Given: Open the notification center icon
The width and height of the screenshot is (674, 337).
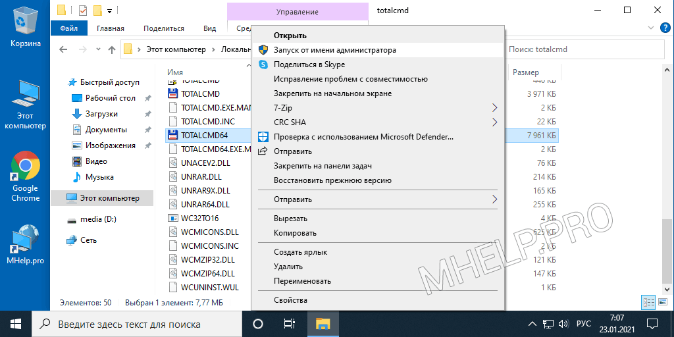Looking at the screenshot, I should point(652,324).
